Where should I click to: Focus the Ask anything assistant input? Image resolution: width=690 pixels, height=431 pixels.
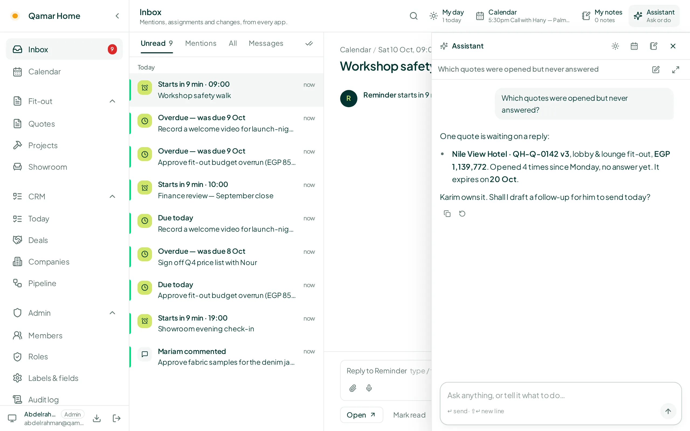pos(553,395)
